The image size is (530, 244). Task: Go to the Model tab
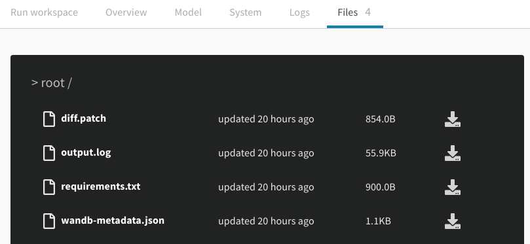188,12
